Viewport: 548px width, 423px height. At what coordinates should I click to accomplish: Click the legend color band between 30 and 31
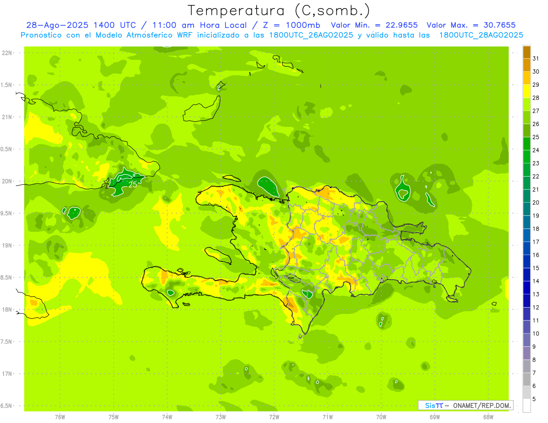pos(527,65)
